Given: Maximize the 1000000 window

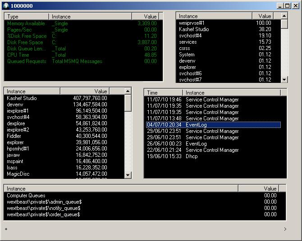Looking at the screenshot, I should click(288, 6).
